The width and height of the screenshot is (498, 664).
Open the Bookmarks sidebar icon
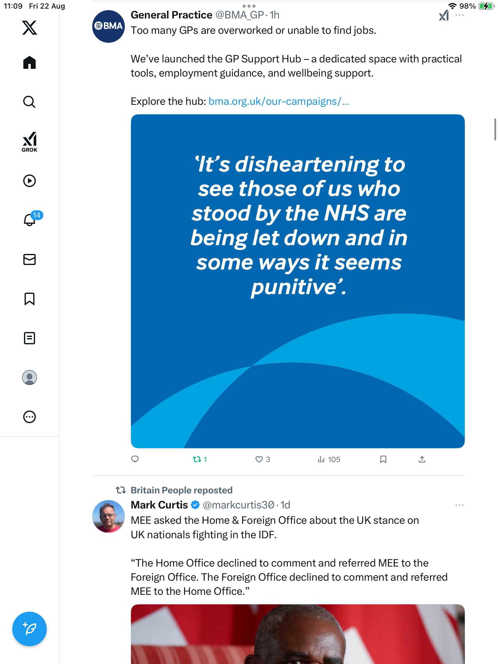(30, 299)
